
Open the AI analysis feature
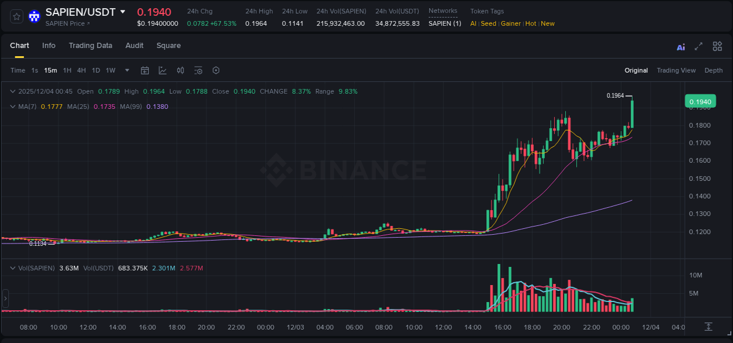(x=681, y=46)
